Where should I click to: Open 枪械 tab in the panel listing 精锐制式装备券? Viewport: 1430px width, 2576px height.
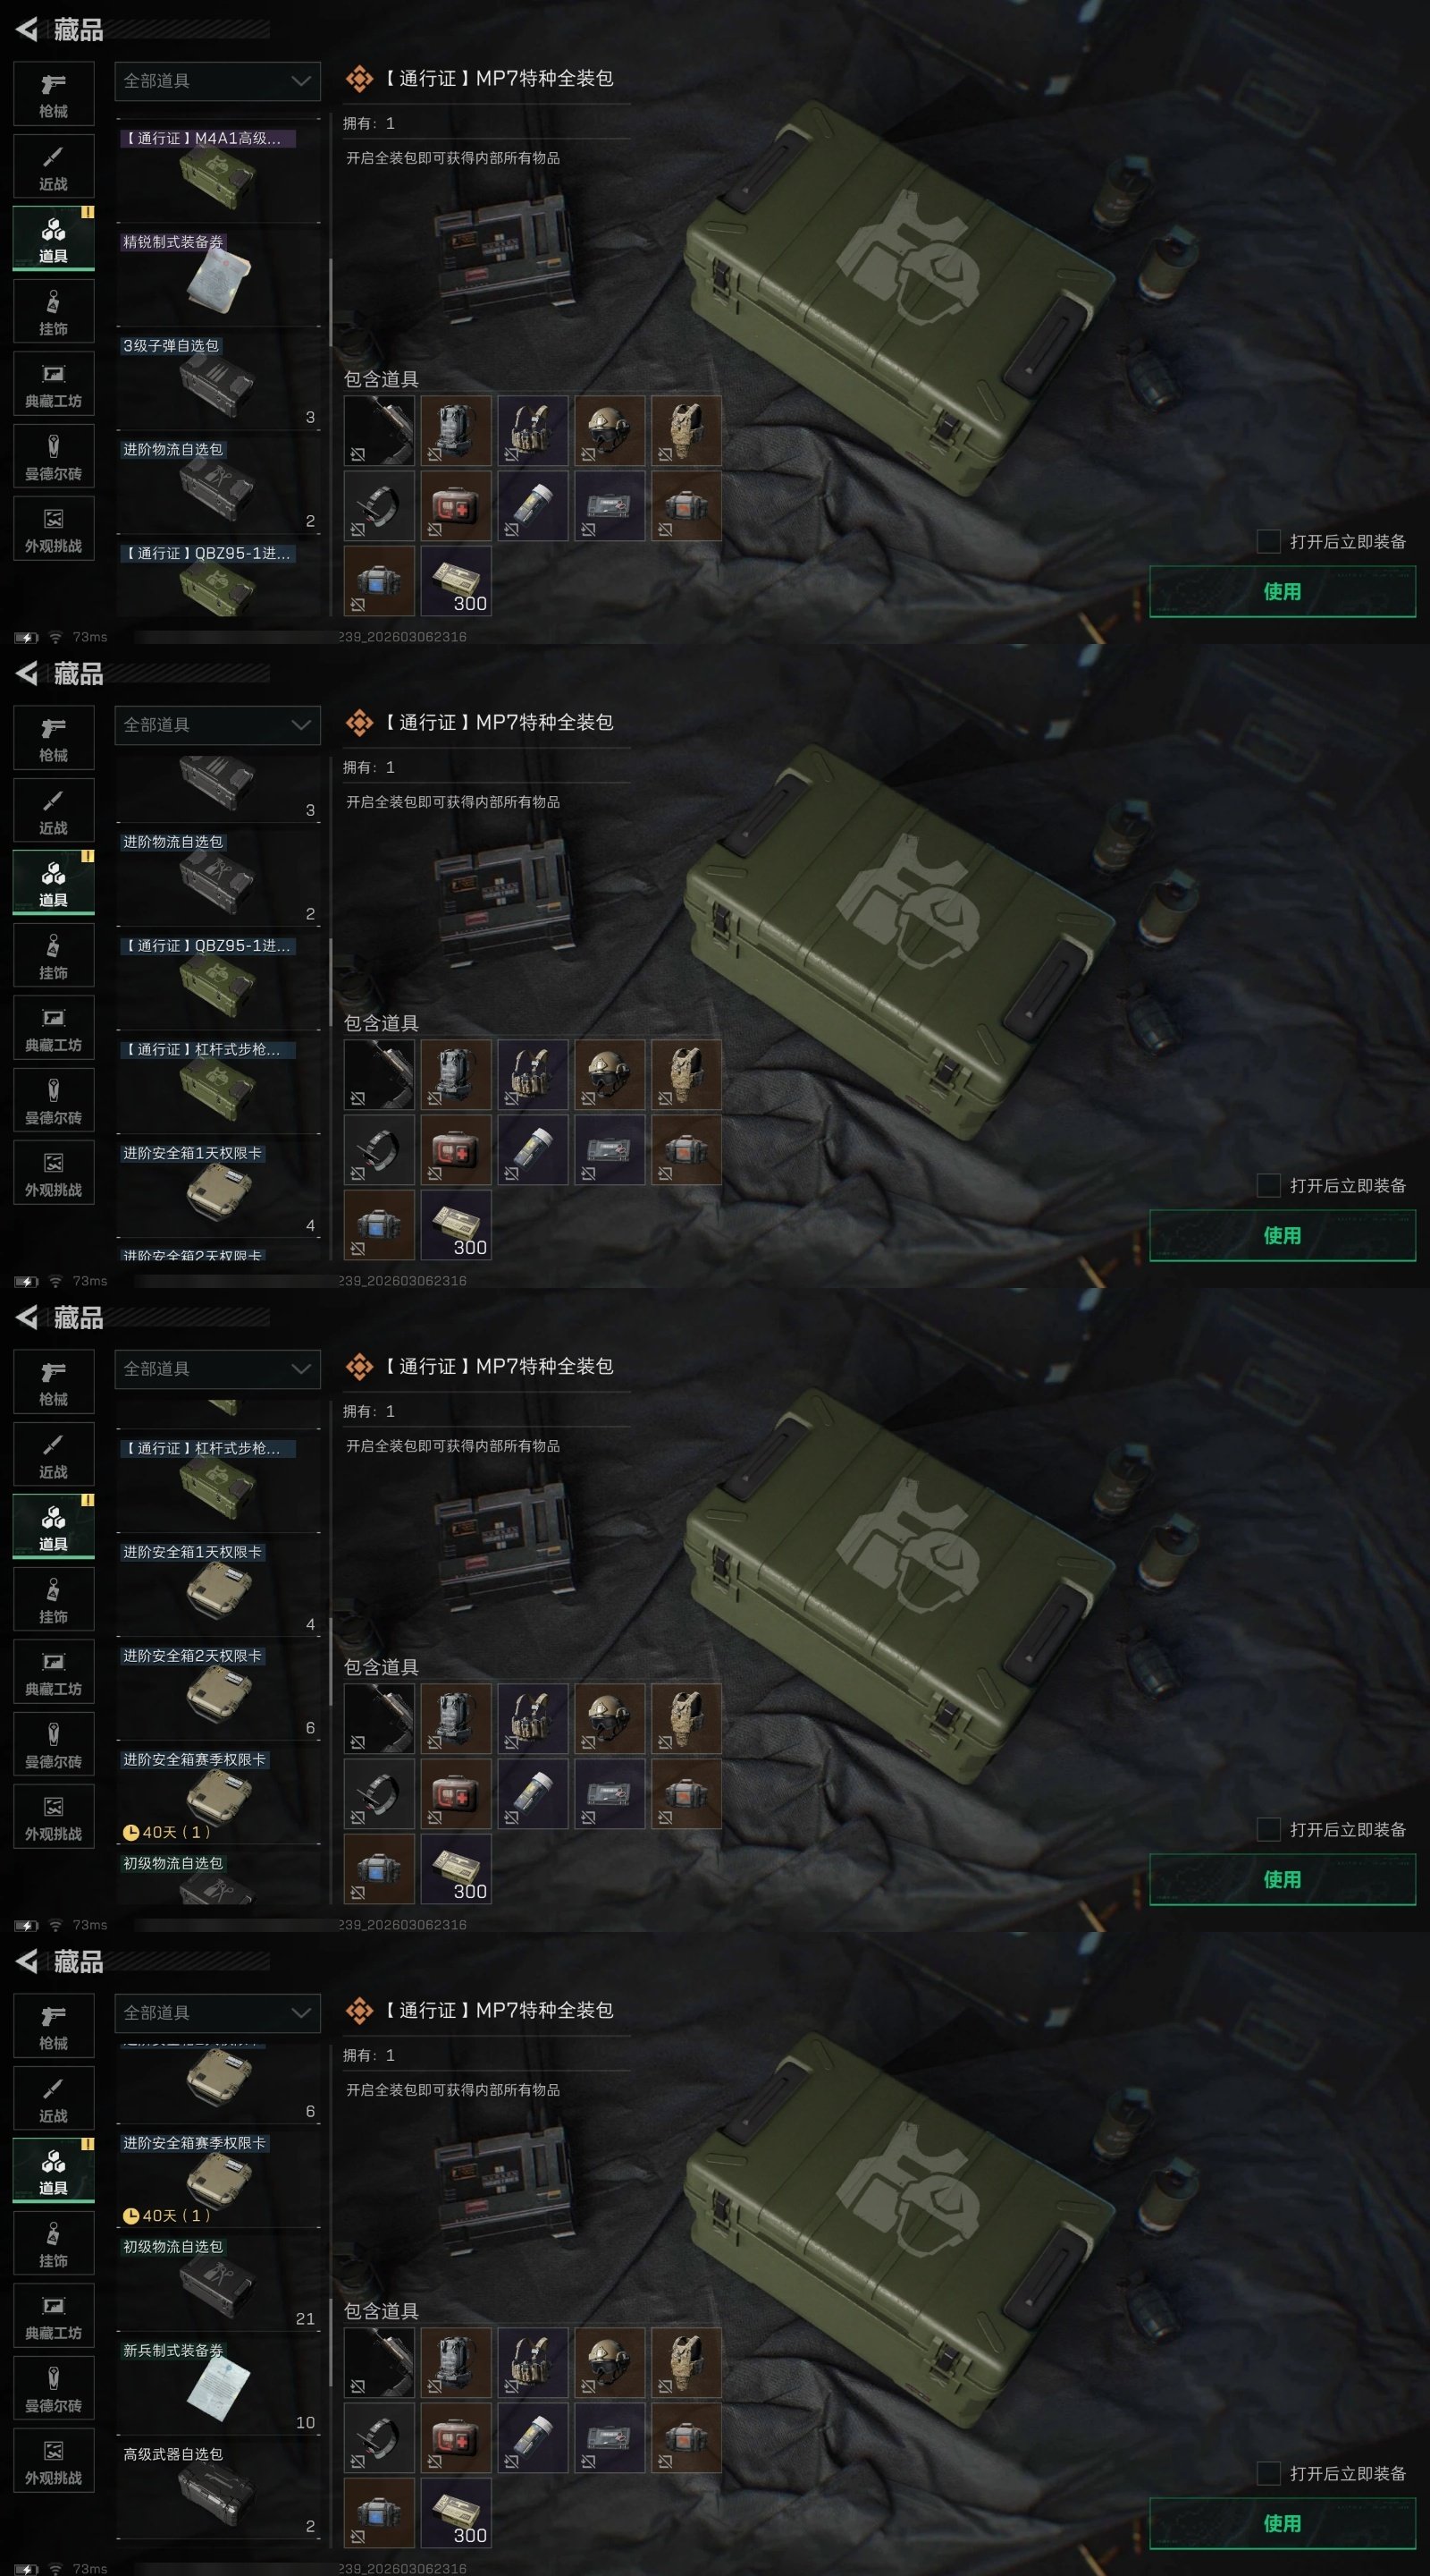coord(54,94)
